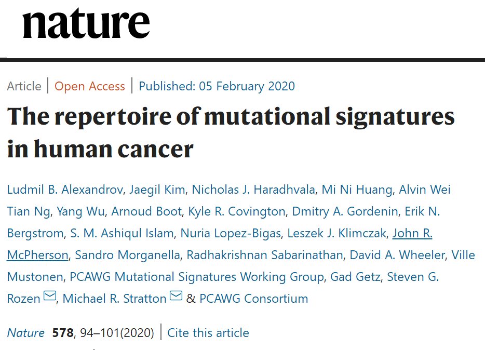Click the Open Access label
Image resolution: width=485 pixels, height=350 pixels.
point(90,86)
